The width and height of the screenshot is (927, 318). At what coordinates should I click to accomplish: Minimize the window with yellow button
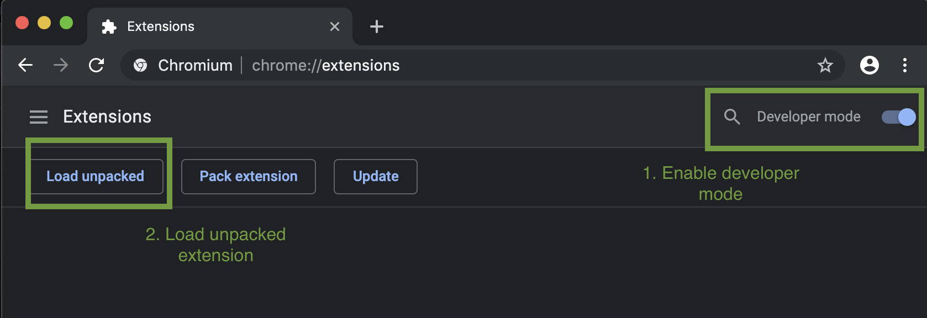coord(44,23)
